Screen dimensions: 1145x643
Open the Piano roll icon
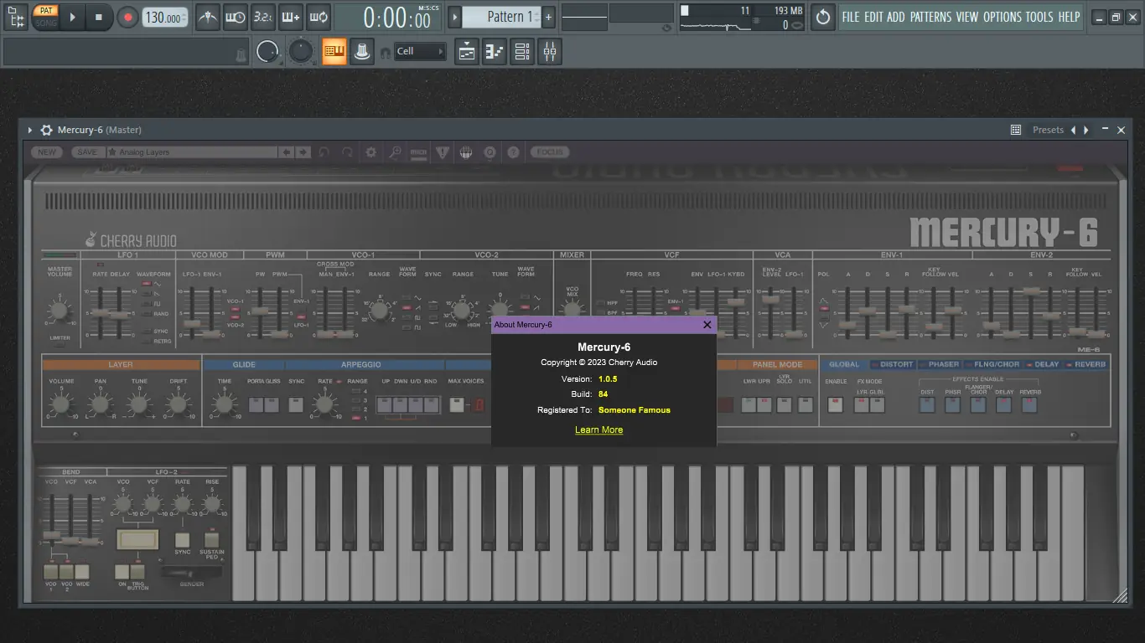pos(495,52)
